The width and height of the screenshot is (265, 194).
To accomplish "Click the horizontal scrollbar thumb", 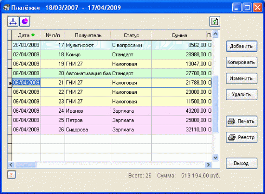I will [26, 165].
